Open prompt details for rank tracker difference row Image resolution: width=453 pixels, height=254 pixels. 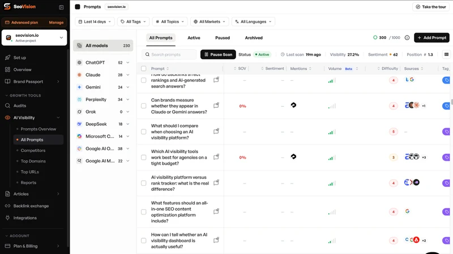[x=216, y=182]
